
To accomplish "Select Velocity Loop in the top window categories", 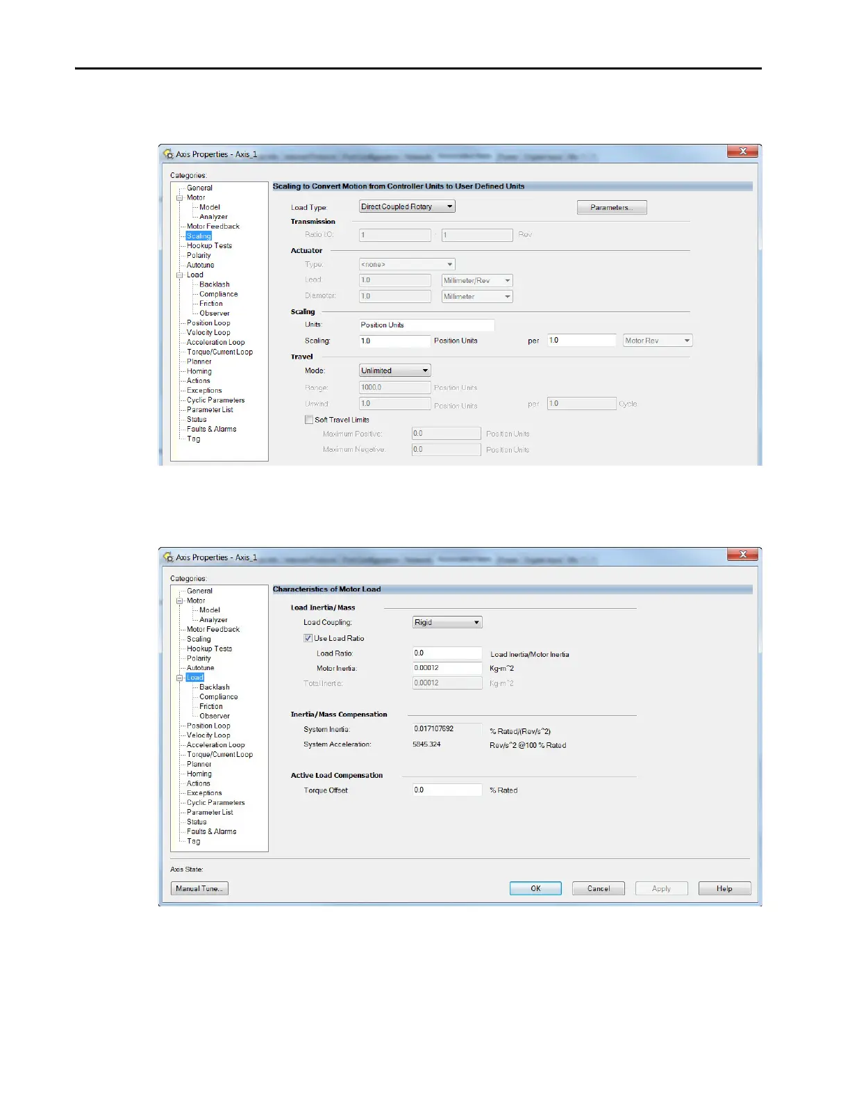I will (208, 332).
